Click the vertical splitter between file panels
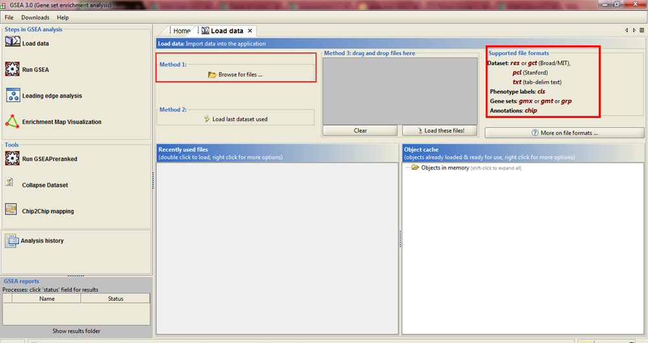648x343 pixels. tap(400, 239)
